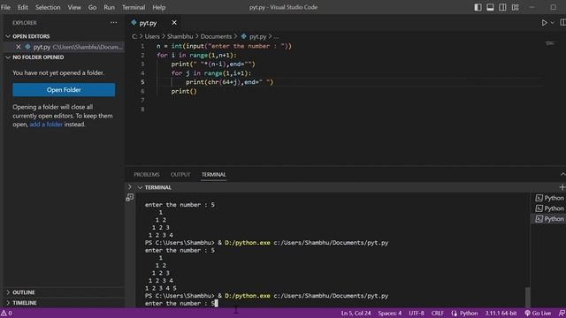
Task: Select the second Python terminal entry
Action: point(549,208)
